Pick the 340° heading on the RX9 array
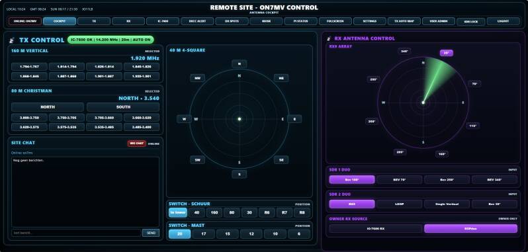 tap(404, 51)
